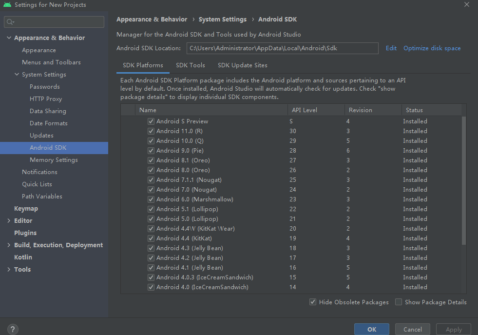Switch to the SDK Tools tab
478x335 pixels.
click(190, 65)
